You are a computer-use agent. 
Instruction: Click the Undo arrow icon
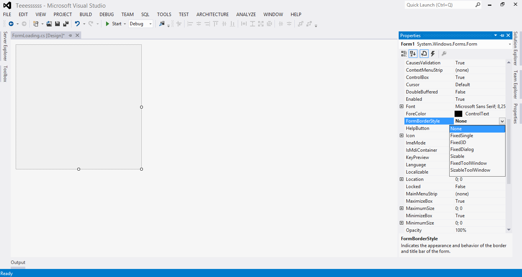point(78,24)
